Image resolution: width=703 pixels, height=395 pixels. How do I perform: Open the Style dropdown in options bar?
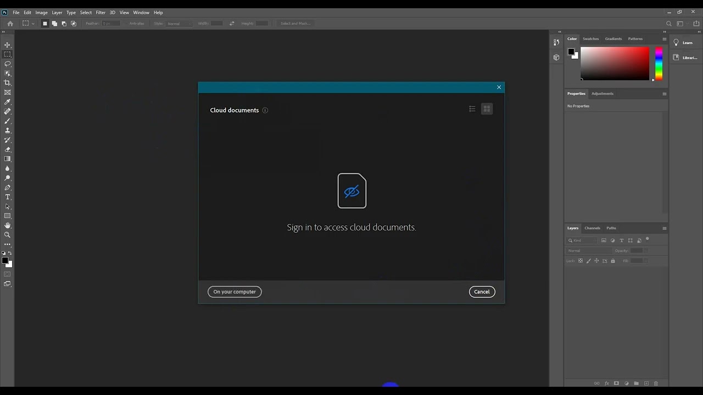coord(180,24)
